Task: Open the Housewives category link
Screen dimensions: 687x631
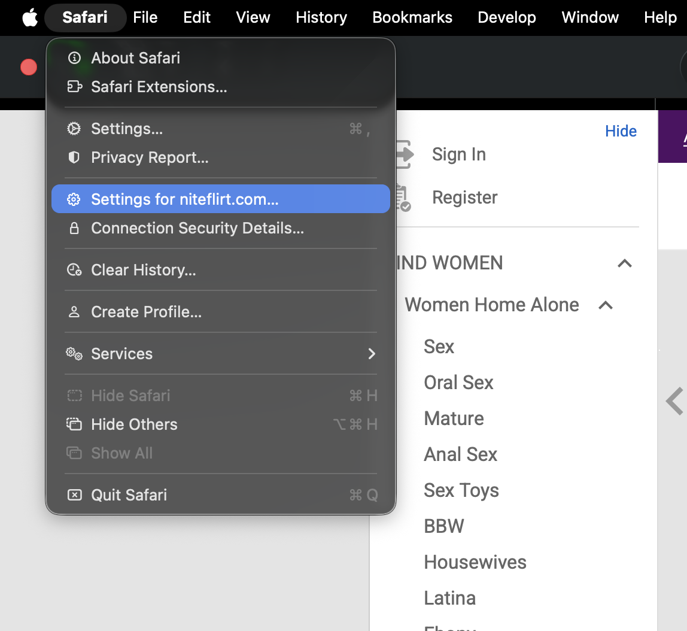Action: 475,562
